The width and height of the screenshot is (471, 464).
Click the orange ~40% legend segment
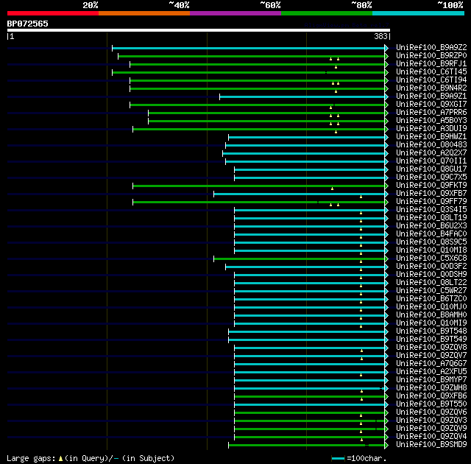point(144,13)
